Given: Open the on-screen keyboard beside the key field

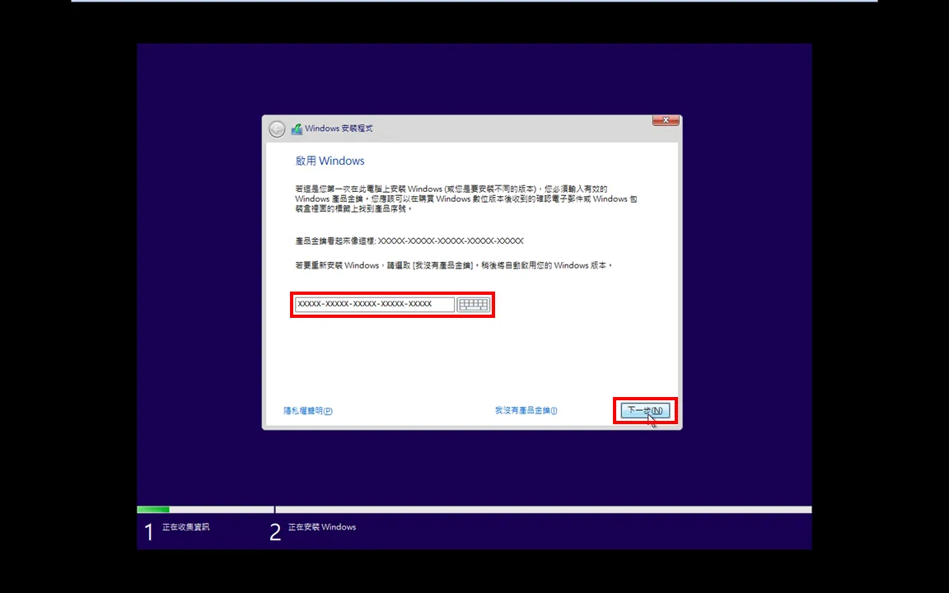Looking at the screenshot, I should (473, 305).
